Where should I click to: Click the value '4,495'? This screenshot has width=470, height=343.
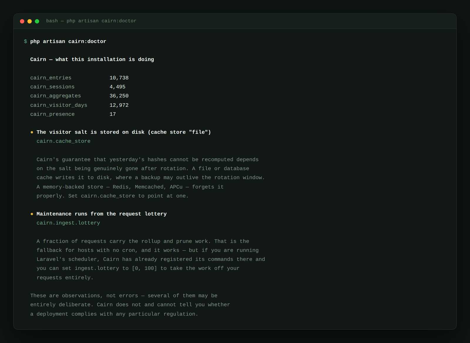click(x=117, y=87)
